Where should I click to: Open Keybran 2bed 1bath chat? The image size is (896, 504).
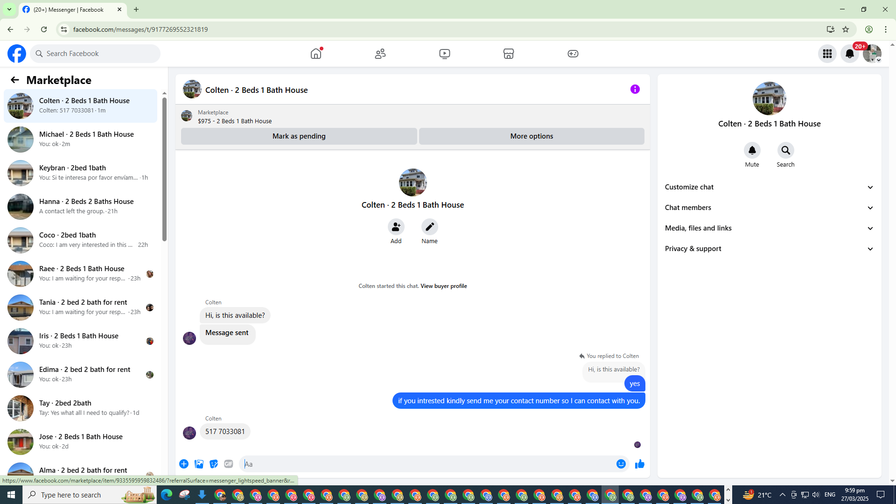pos(81,173)
